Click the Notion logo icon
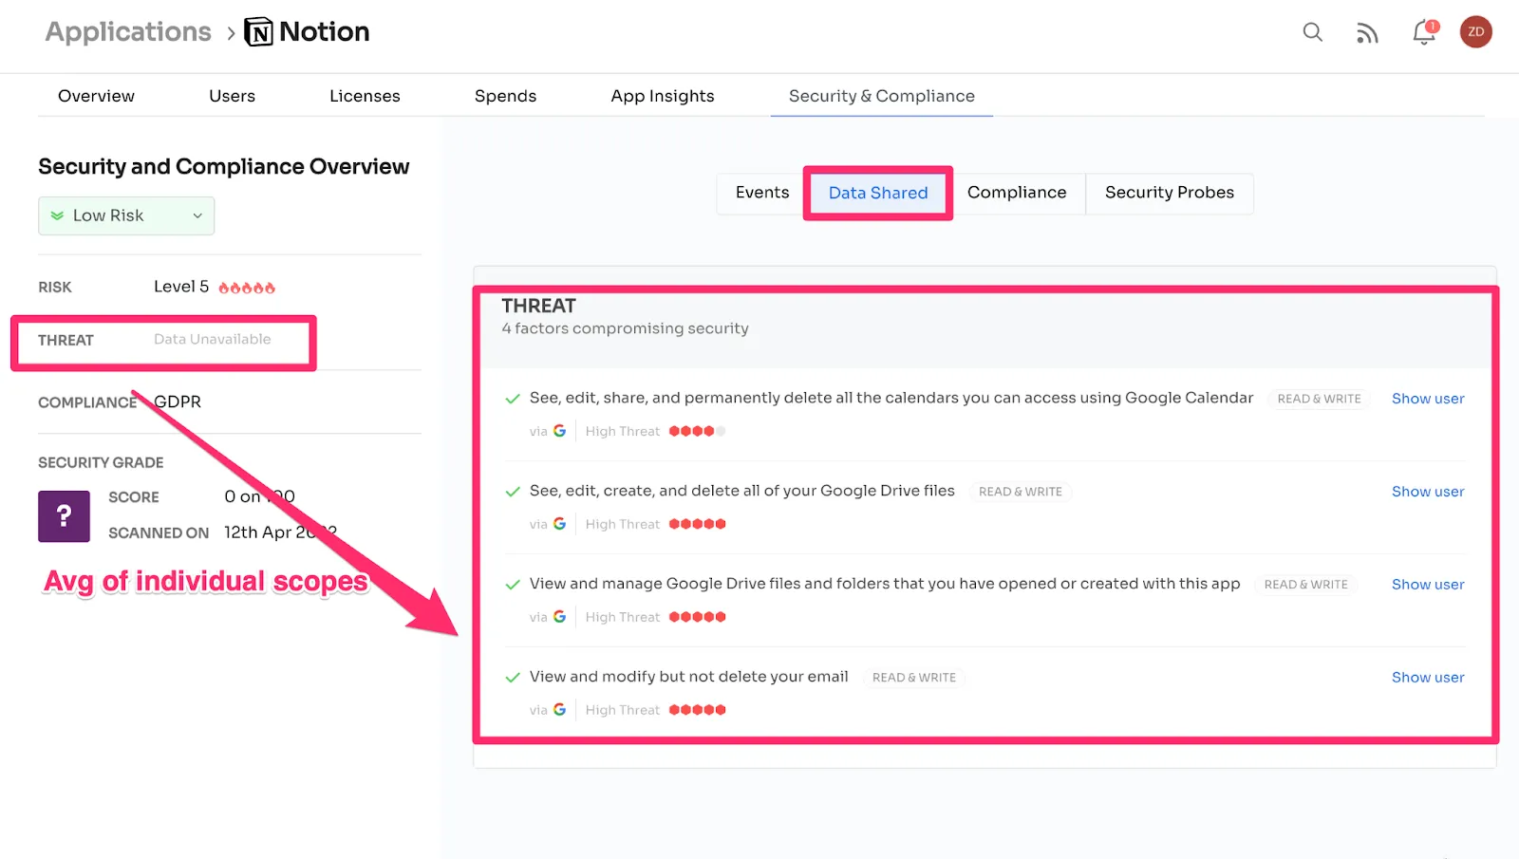This screenshot has height=859, width=1519. (258, 32)
